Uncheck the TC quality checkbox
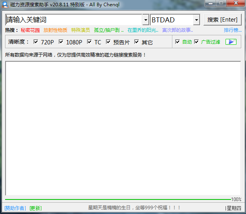The height and width of the screenshot is (214, 246). coord(89,42)
